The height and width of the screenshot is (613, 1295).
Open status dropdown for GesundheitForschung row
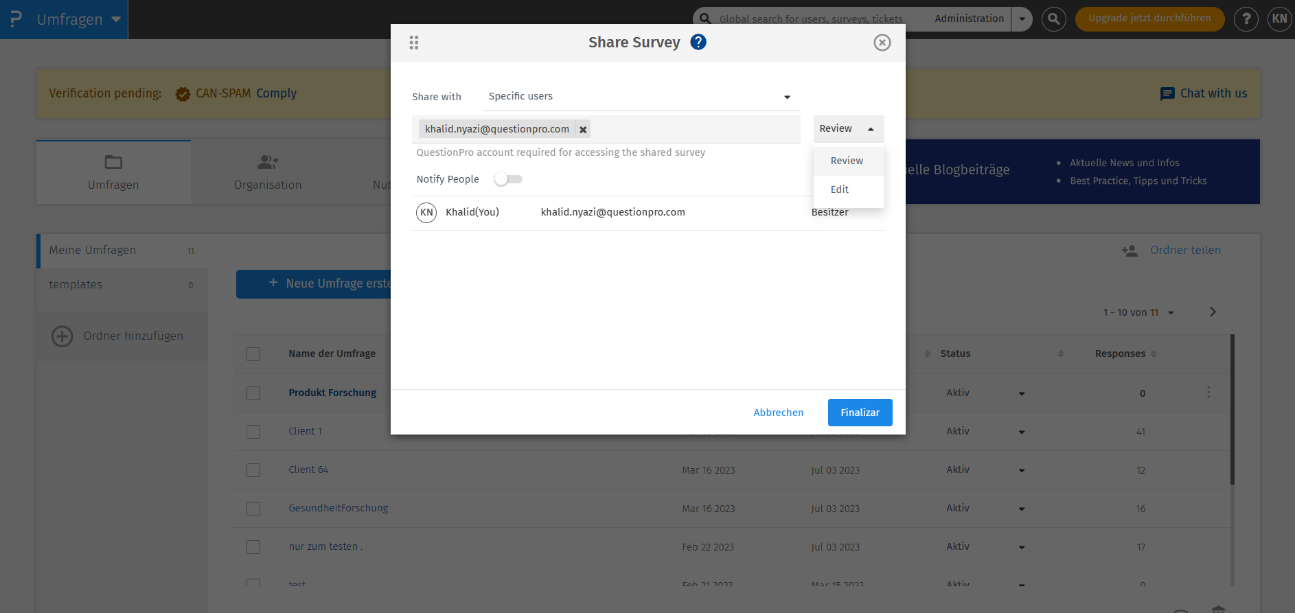1022,509
